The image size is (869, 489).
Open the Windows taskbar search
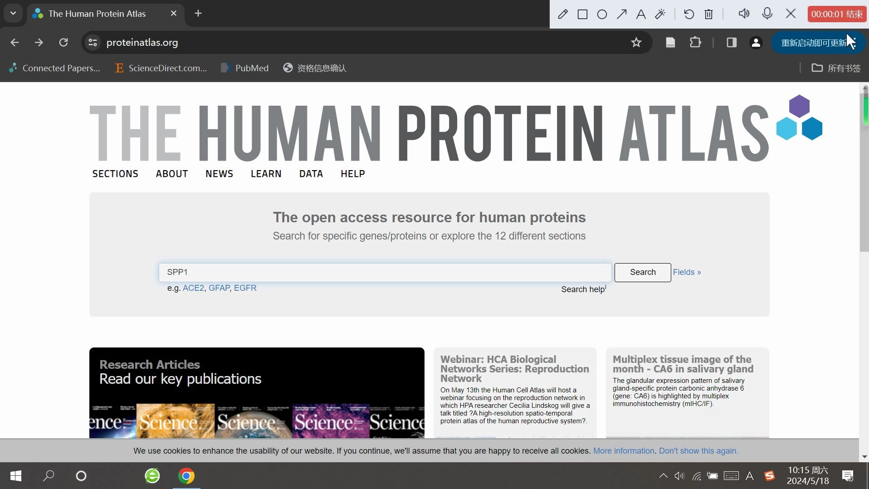tap(49, 476)
